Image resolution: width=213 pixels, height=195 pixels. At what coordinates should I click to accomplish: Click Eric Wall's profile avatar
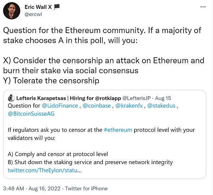point(11,11)
